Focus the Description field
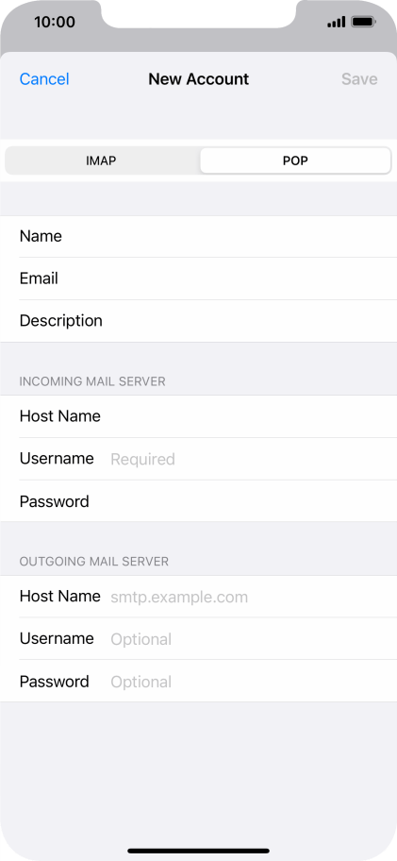The image size is (397, 861). [198, 321]
